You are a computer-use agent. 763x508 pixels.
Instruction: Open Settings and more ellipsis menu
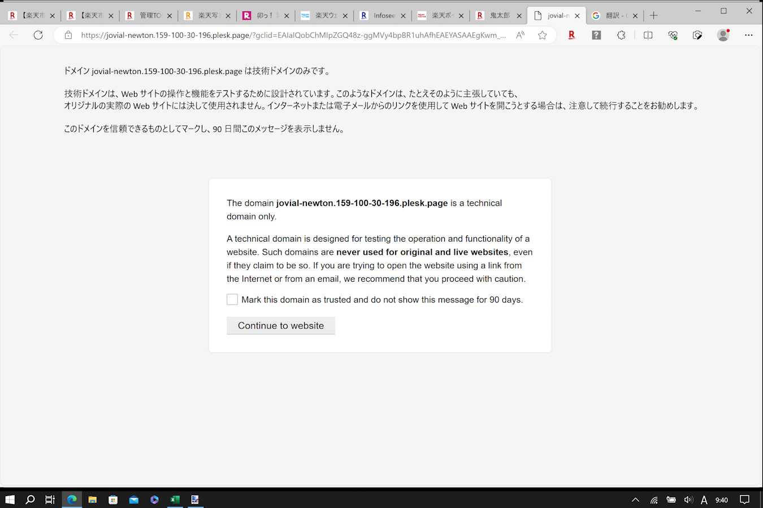749,35
